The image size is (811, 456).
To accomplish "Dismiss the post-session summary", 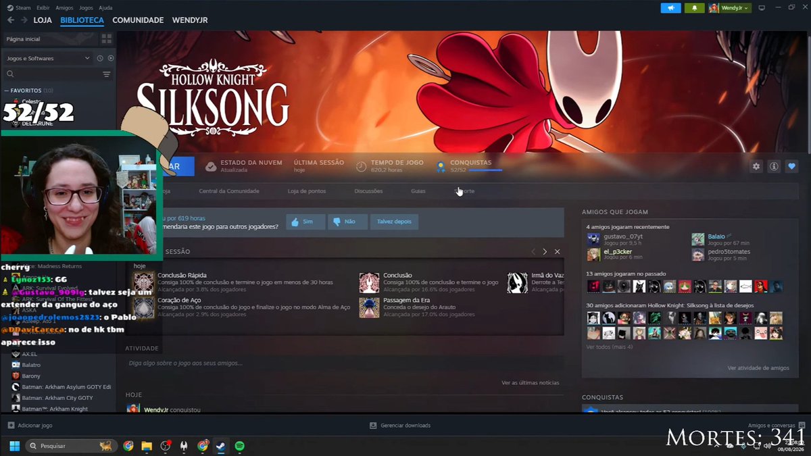I will pos(557,251).
